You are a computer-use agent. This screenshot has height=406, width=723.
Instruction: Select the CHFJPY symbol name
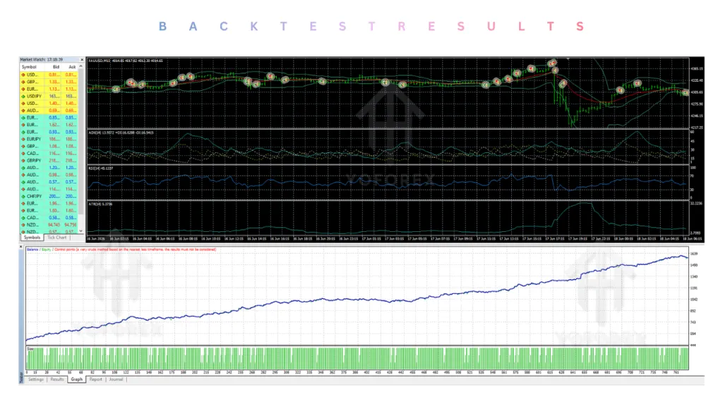[34, 196]
